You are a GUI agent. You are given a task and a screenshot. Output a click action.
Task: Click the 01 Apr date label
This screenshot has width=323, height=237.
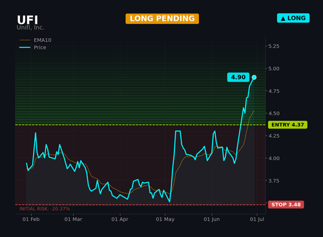(x=120, y=220)
